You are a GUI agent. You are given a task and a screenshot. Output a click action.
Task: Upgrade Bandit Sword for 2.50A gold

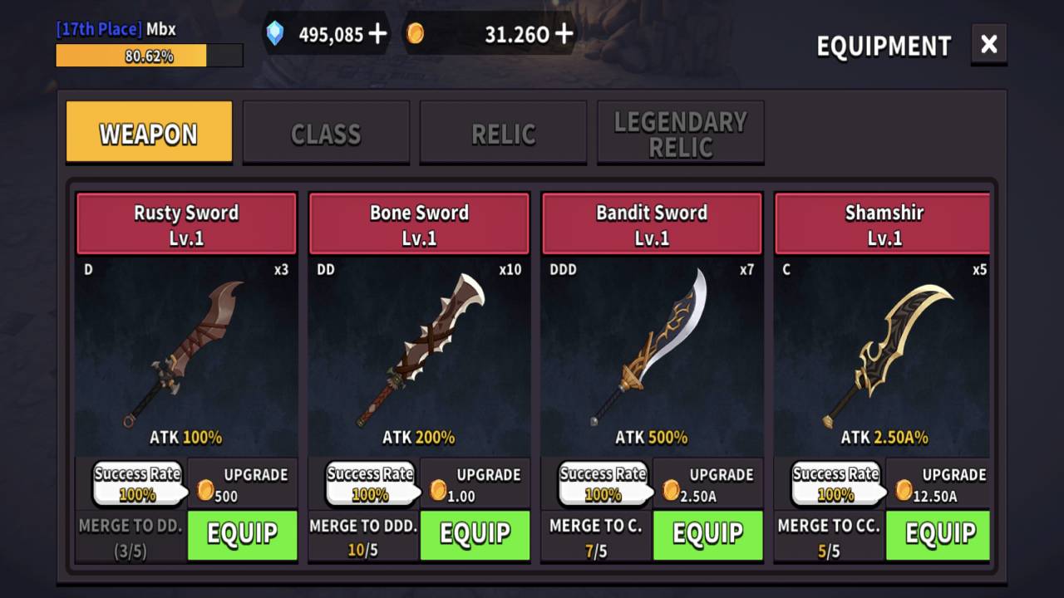[707, 483]
